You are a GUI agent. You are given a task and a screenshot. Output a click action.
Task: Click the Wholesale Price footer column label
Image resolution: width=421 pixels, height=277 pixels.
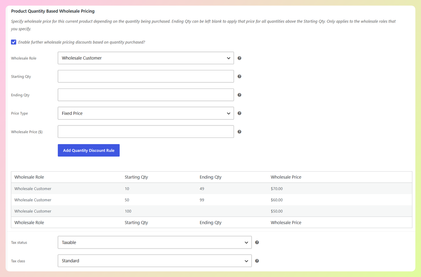pos(286,223)
